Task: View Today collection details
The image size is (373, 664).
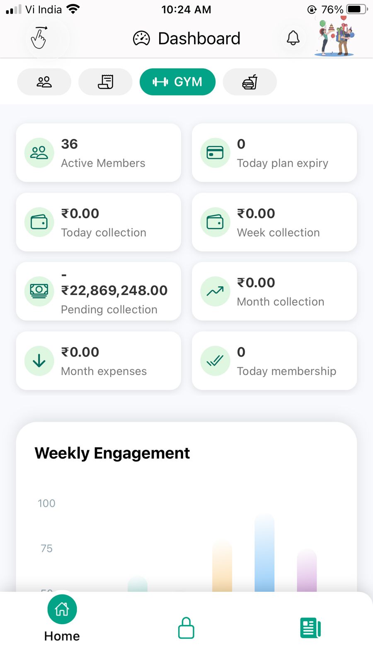Action: 99,222
